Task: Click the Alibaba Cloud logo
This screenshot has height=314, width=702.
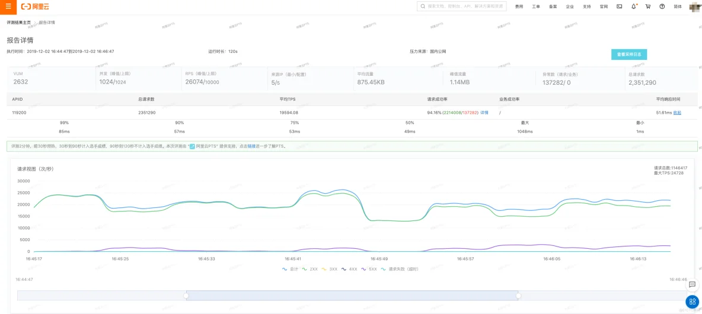Action: [34, 7]
